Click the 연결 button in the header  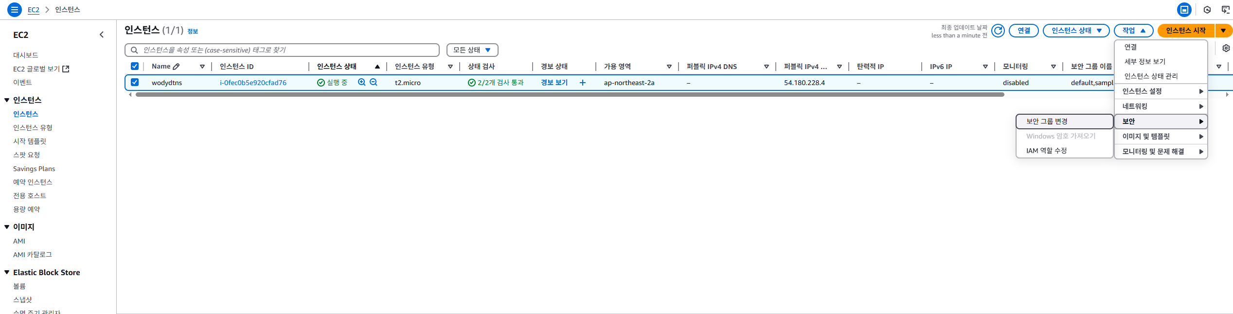(x=1024, y=31)
